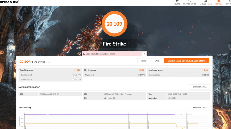The image size is (231, 129).
Task: Switch to the STRESS TESTS tab
Action: (206, 4)
